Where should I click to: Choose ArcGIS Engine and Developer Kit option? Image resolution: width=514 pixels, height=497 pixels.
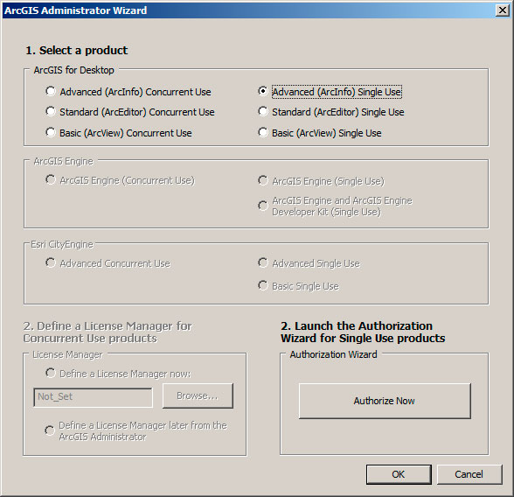[263, 206]
